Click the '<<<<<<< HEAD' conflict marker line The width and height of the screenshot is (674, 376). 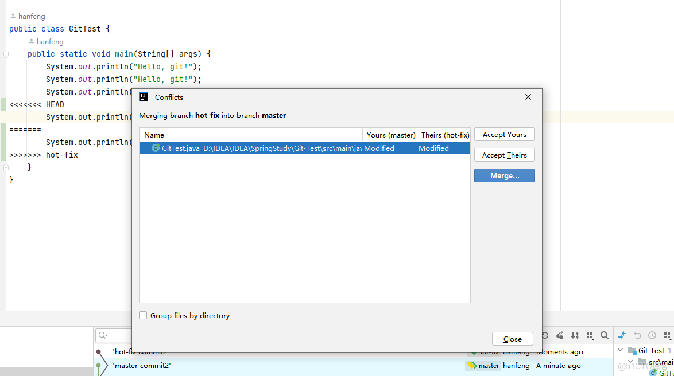point(37,104)
